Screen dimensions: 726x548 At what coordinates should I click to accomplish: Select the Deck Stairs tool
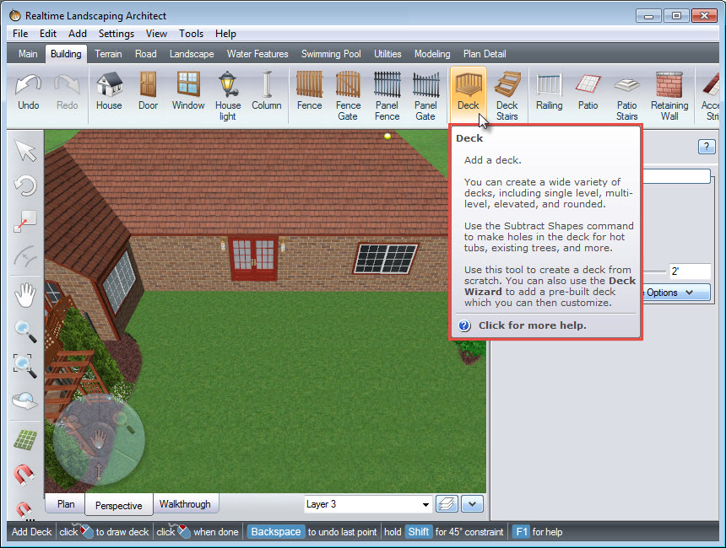tap(507, 96)
